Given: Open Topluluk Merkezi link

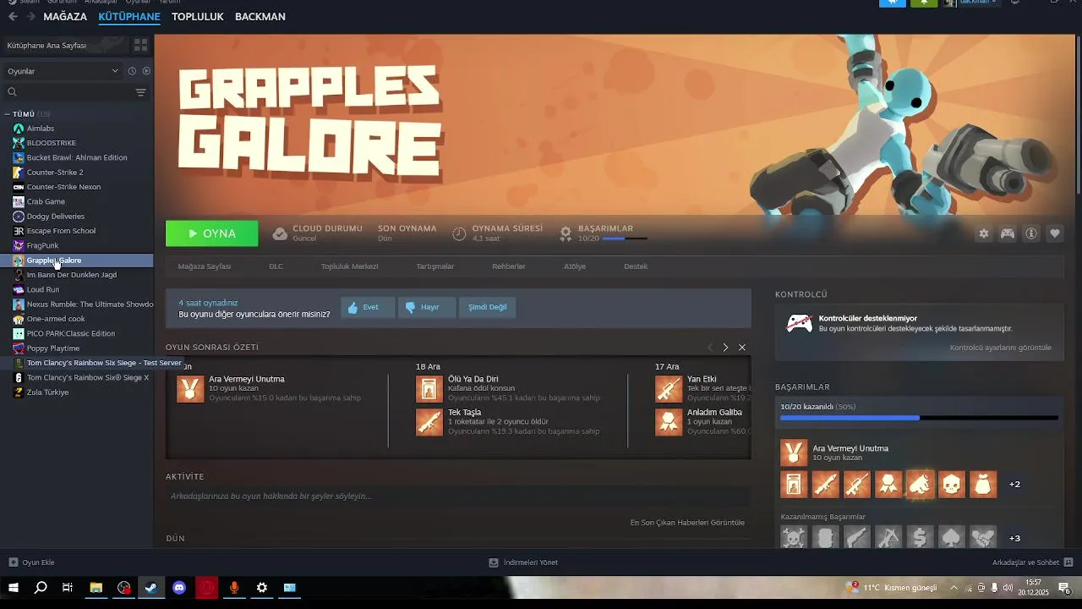Looking at the screenshot, I should [x=350, y=266].
